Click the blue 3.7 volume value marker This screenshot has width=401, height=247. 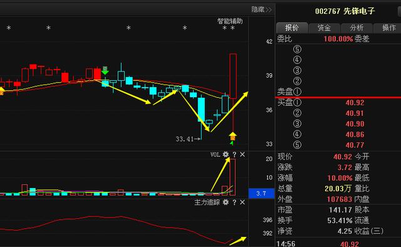(261, 194)
